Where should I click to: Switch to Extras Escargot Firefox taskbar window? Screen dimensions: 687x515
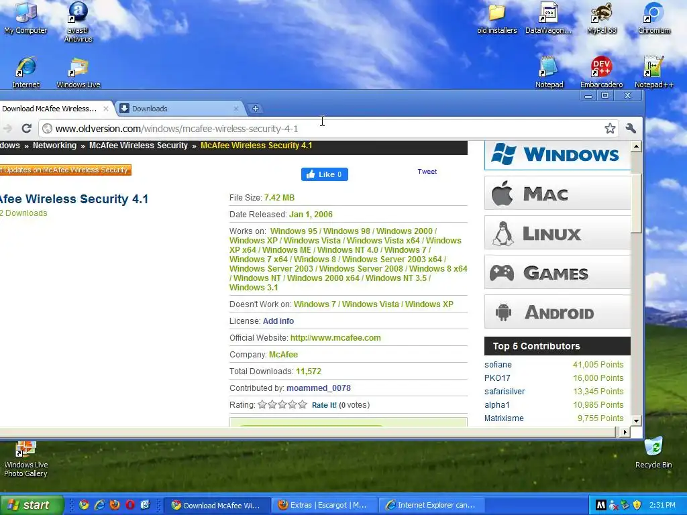pyautogui.click(x=323, y=505)
